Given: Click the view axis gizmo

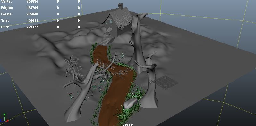Looking at the screenshot, I should [4, 118].
